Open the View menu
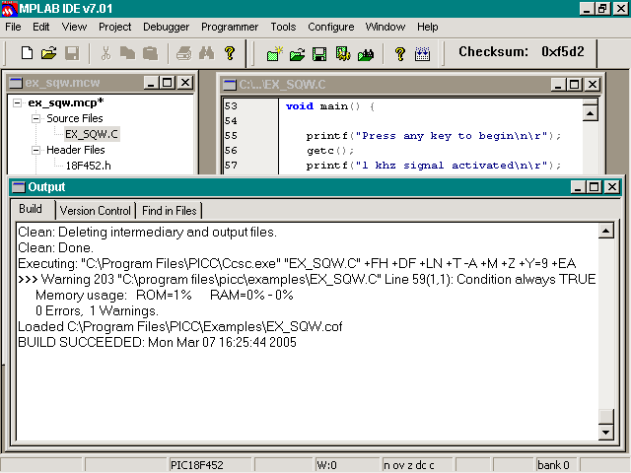The image size is (631, 473). tap(74, 27)
